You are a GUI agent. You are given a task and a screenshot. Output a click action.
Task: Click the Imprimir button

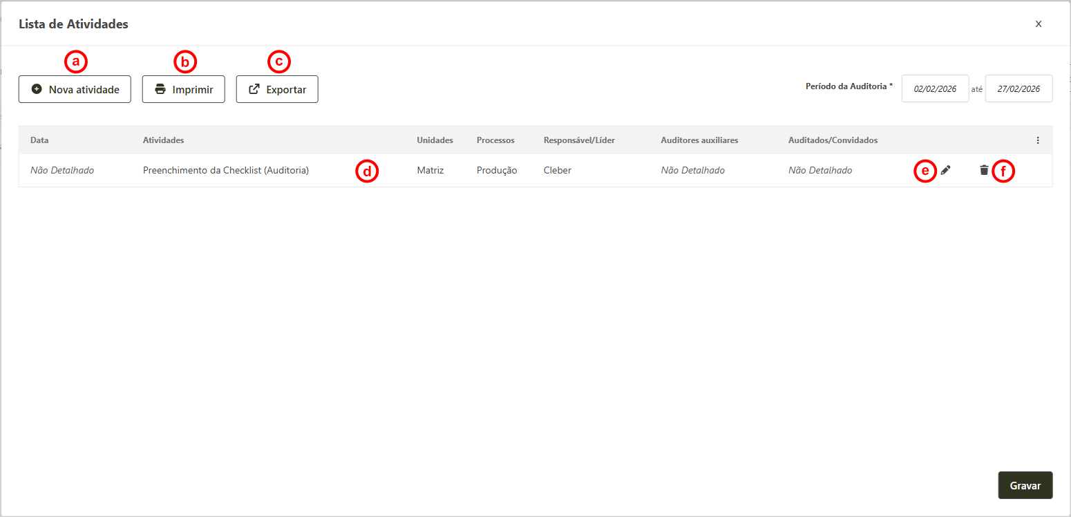point(184,89)
